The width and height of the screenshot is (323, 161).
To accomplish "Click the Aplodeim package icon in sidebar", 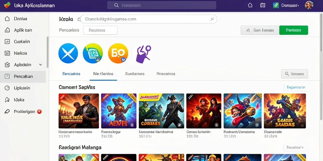I will click(7, 65).
